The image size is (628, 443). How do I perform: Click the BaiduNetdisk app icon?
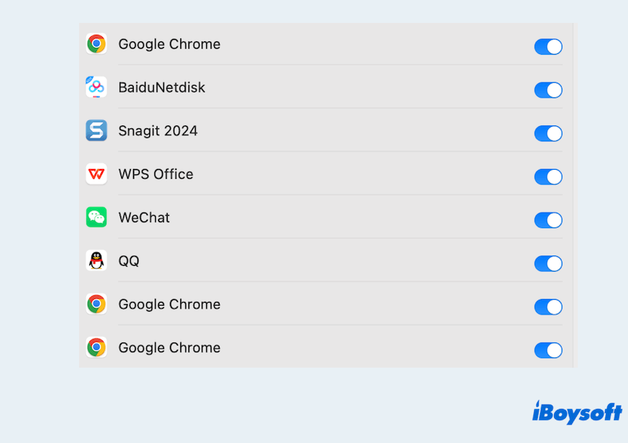(96, 87)
